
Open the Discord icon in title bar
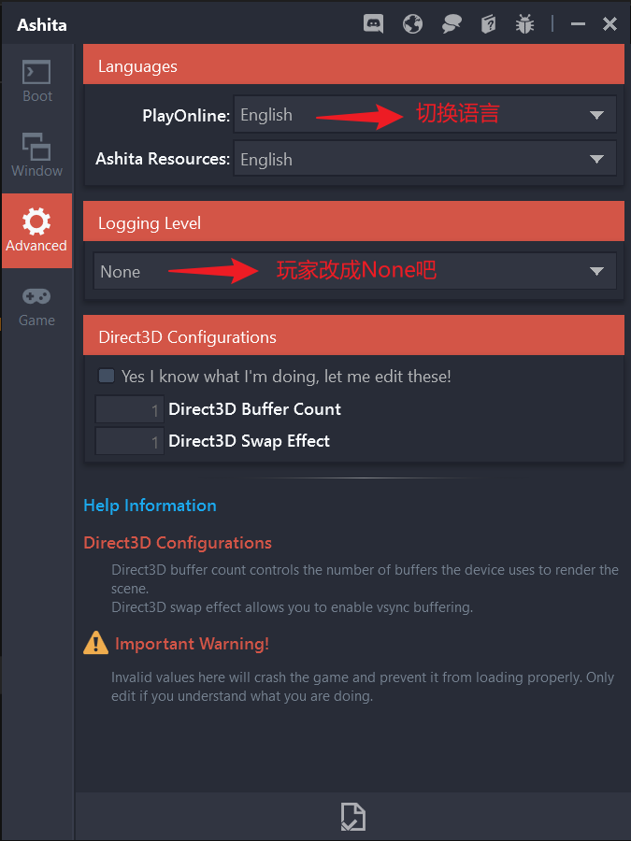373,24
